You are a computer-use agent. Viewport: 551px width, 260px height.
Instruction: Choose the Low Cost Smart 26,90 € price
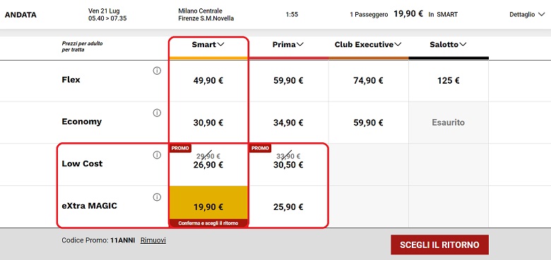click(x=208, y=165)
